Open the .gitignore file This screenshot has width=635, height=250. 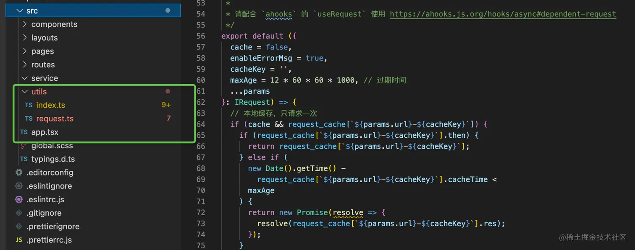tap(44, 213)
